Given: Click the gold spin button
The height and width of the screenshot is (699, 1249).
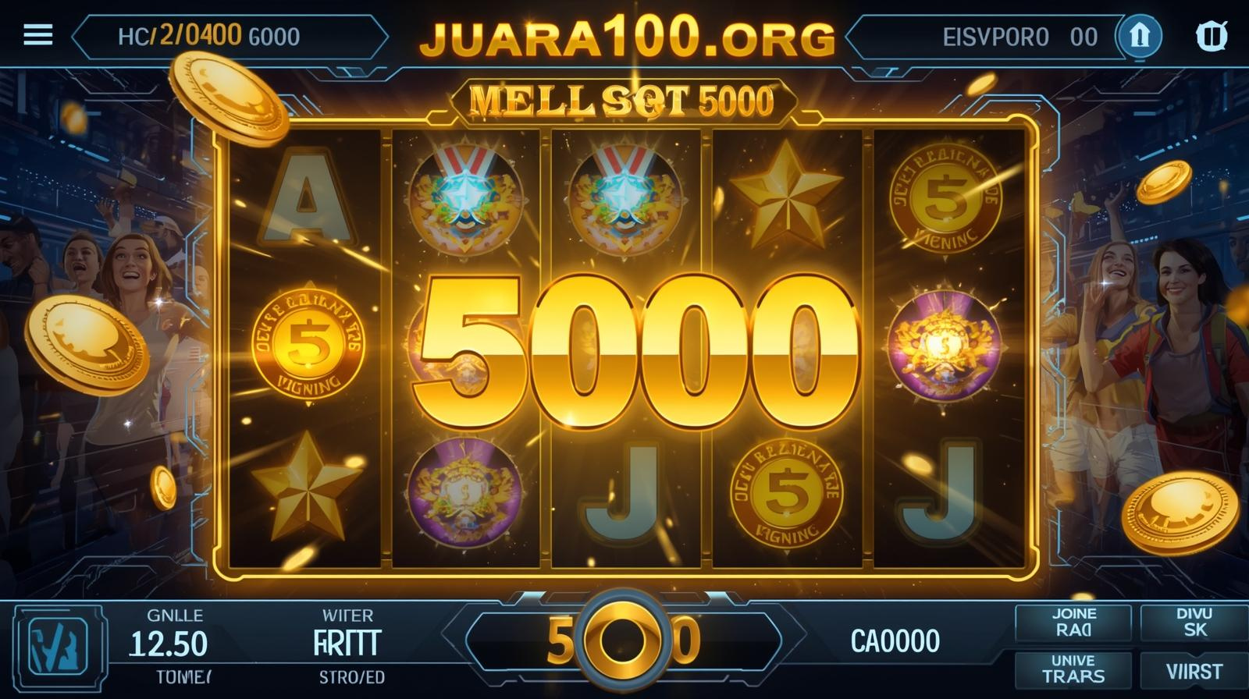Looking at the screenshot, I should coord(623,641).
